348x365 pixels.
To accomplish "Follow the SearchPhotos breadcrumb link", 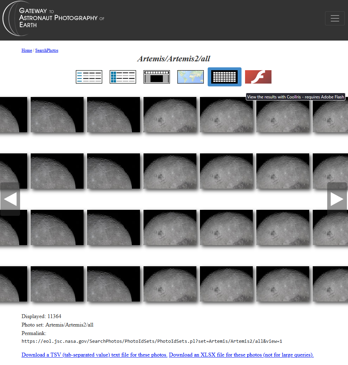I will click(x=47, y=50).
